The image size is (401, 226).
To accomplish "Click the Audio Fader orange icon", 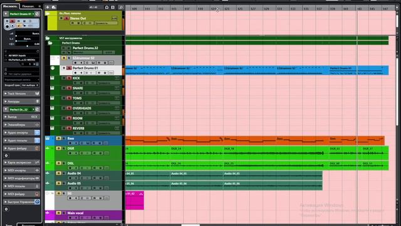I will (x=37, y=148).
